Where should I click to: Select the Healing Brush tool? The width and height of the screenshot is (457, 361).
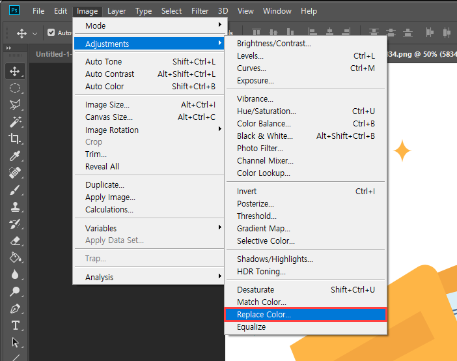coord(15,173)
